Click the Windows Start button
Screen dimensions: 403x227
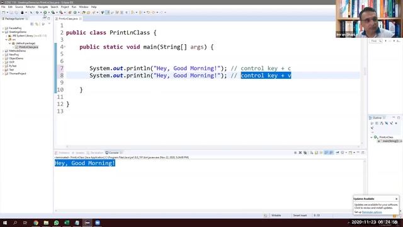point(5,223)
